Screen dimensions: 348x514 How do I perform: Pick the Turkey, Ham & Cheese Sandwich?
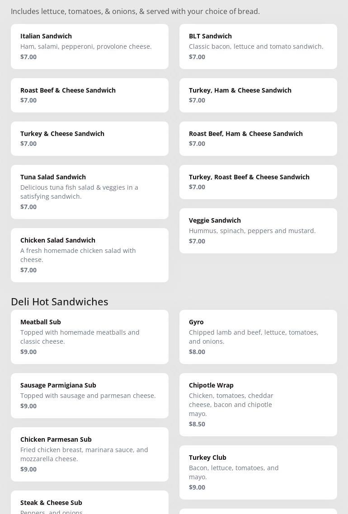(258, 95)
